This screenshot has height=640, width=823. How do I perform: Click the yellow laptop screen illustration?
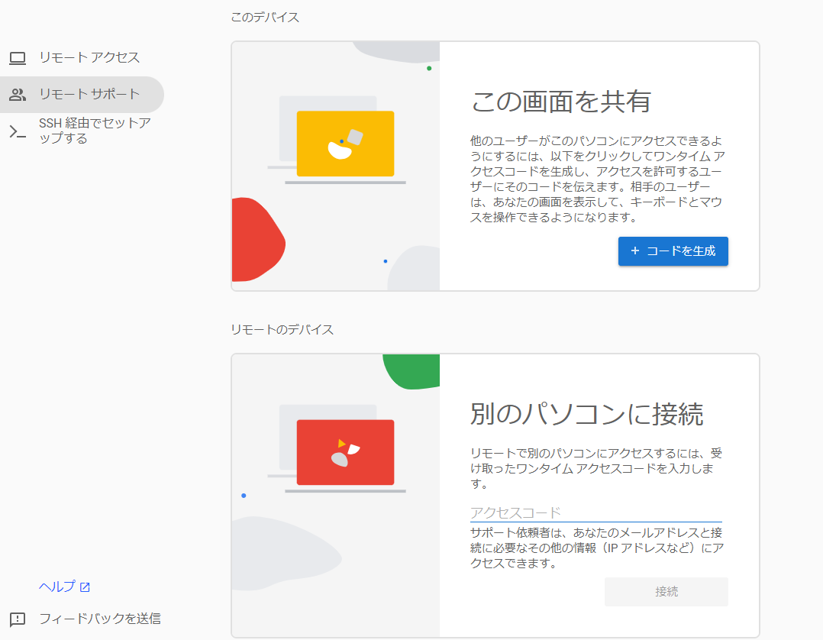pos(345,144)
